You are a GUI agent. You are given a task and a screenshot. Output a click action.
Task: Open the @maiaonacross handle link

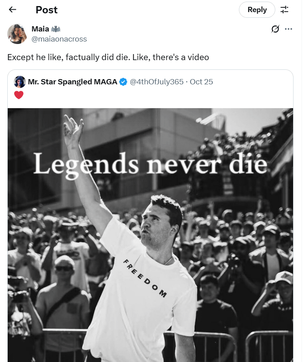tap(59, 39)
